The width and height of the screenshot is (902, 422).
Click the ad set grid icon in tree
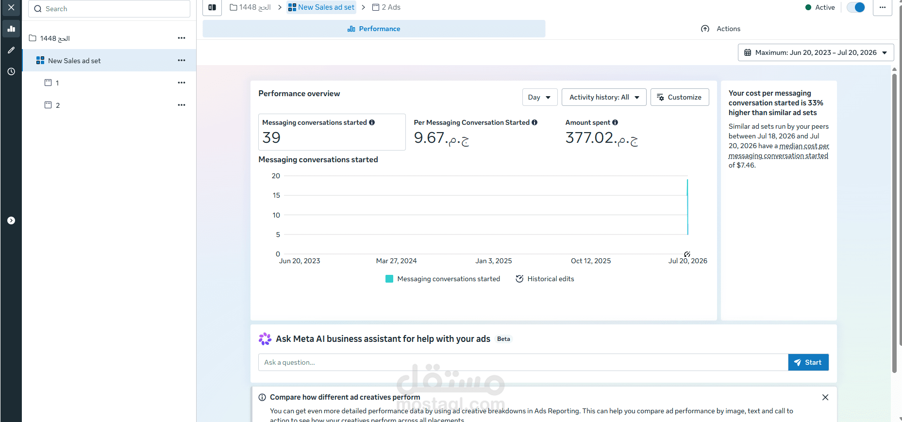coord(40,61)
